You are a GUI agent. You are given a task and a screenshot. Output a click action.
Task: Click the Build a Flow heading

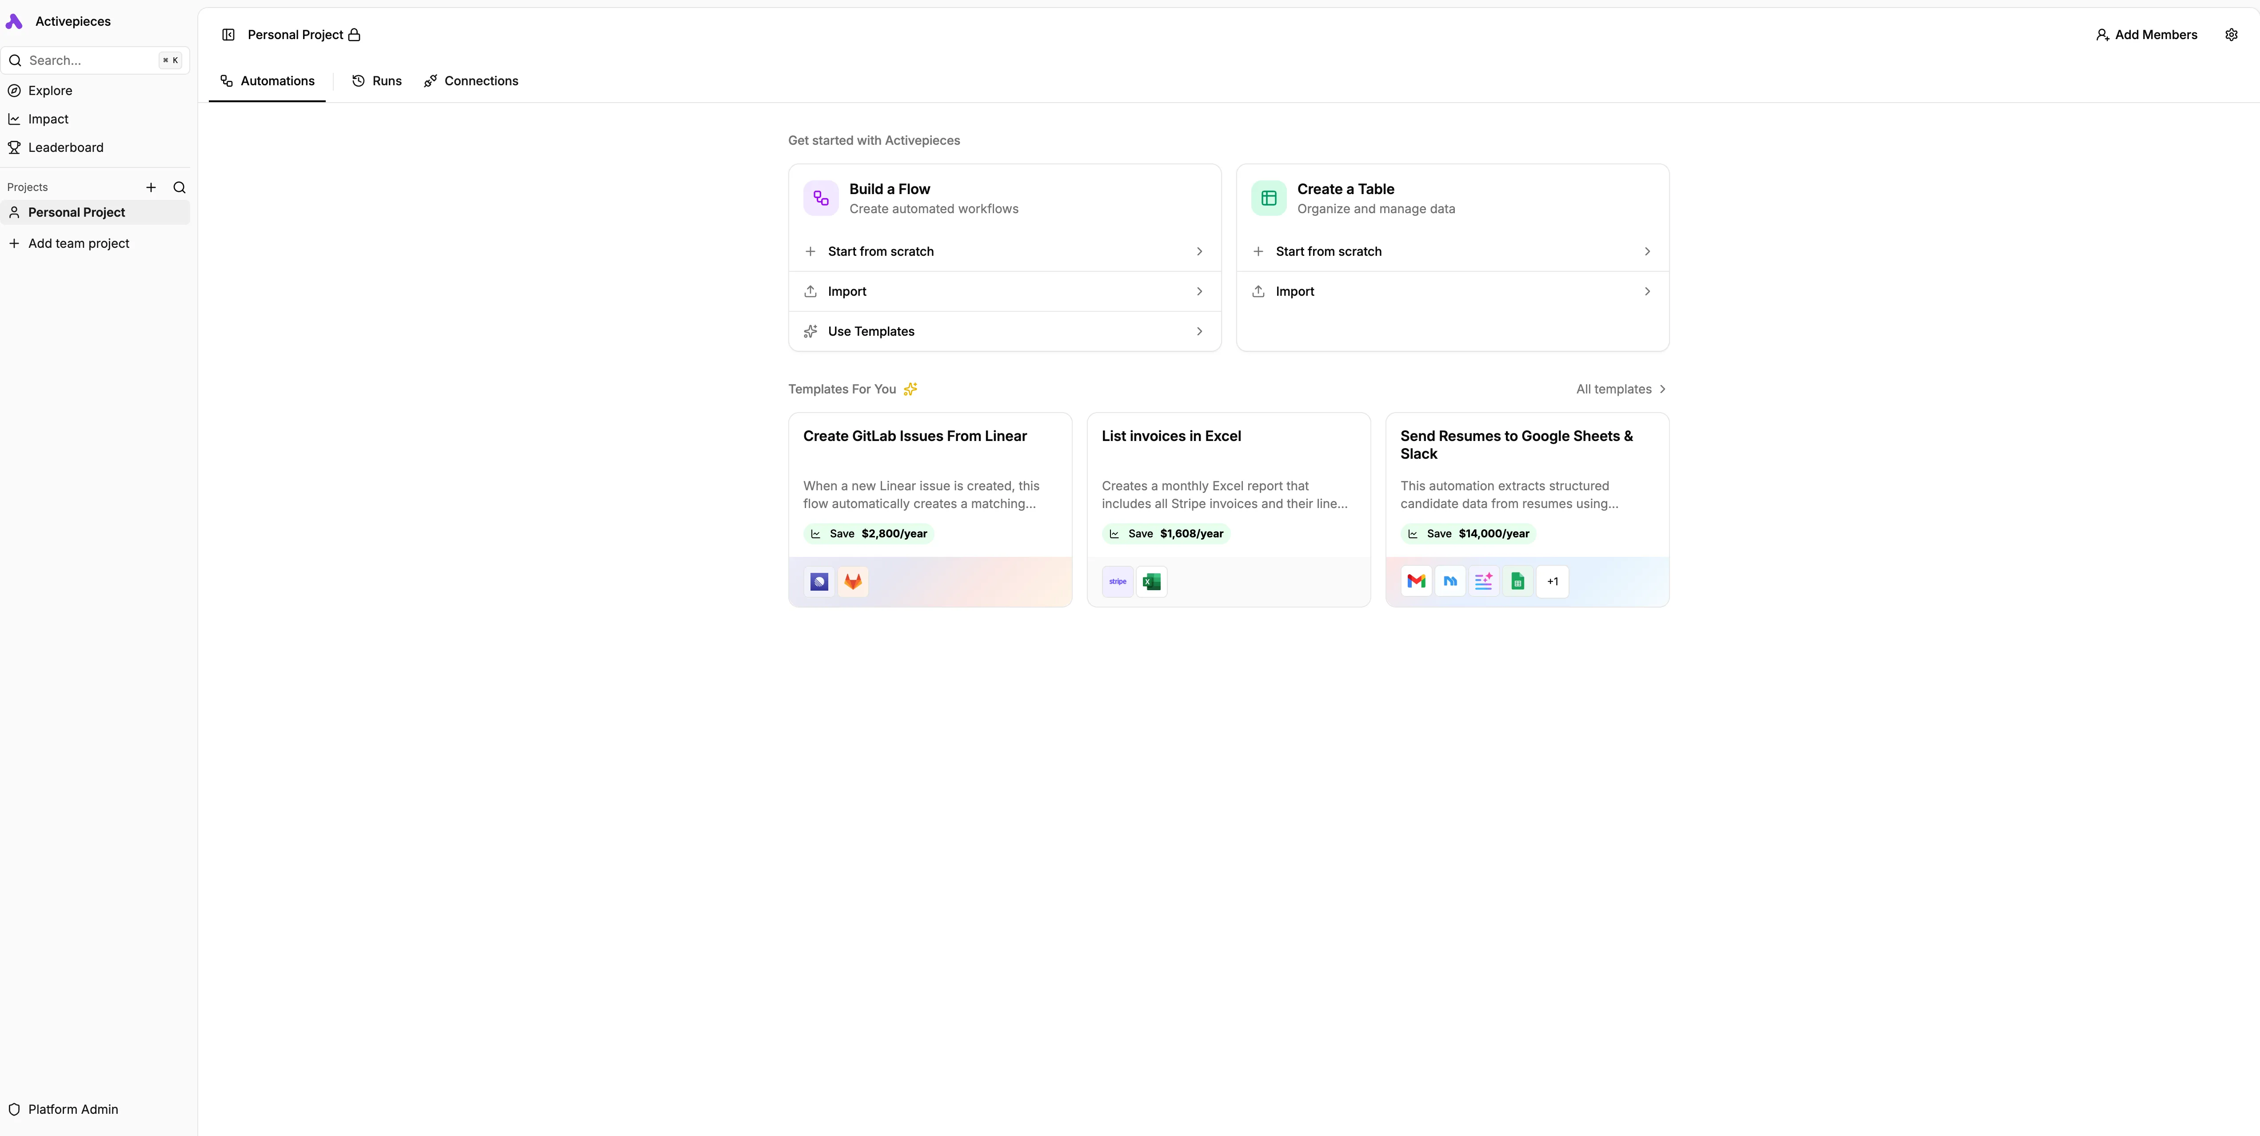pos(890,189)
